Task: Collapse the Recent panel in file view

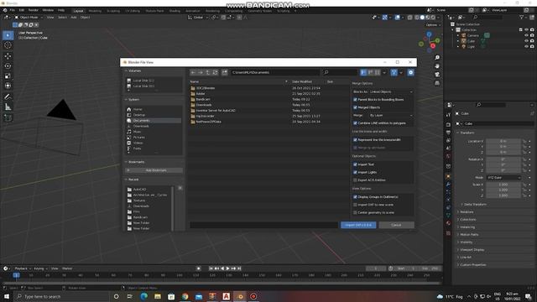Action: pyautogui.click(x=133, y=180)
